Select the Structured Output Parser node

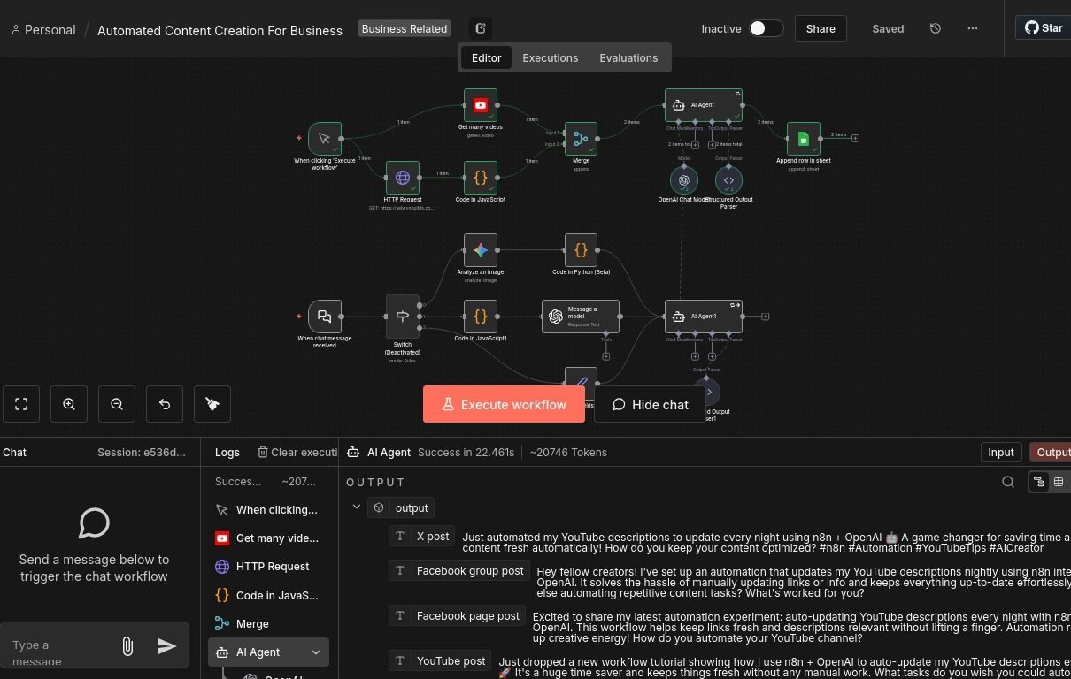(728, 179)
